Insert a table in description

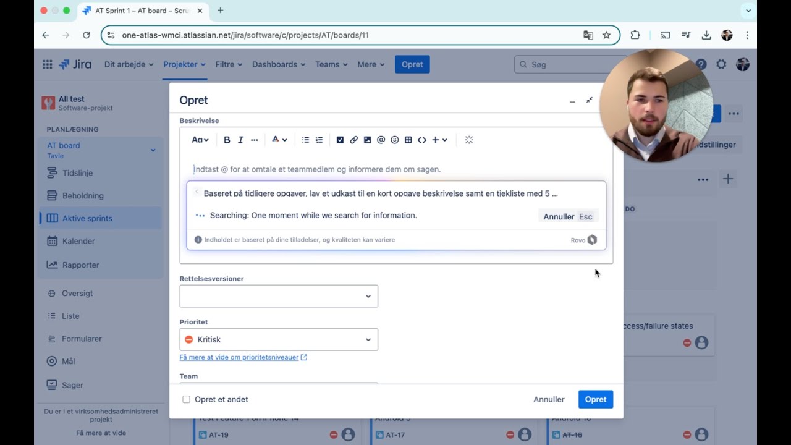[x=408, y=140]
